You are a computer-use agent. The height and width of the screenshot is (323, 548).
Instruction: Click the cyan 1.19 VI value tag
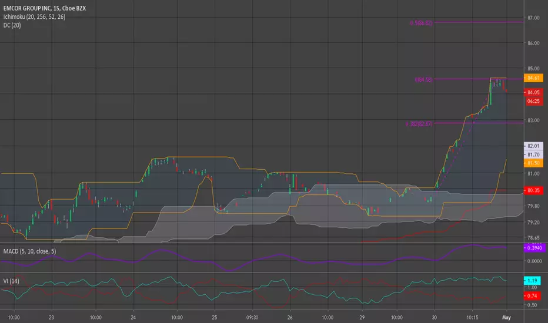pos(532,280)
